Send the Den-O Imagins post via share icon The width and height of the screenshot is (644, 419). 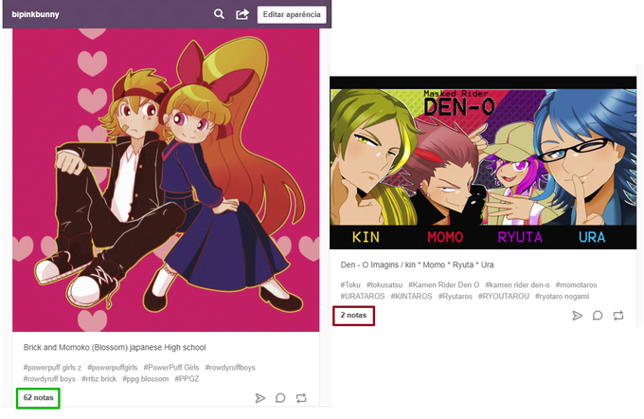[x=577, y=316]
